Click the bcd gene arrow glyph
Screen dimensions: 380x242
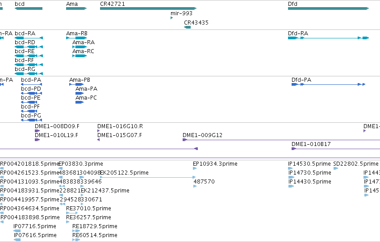coord(29,8)
